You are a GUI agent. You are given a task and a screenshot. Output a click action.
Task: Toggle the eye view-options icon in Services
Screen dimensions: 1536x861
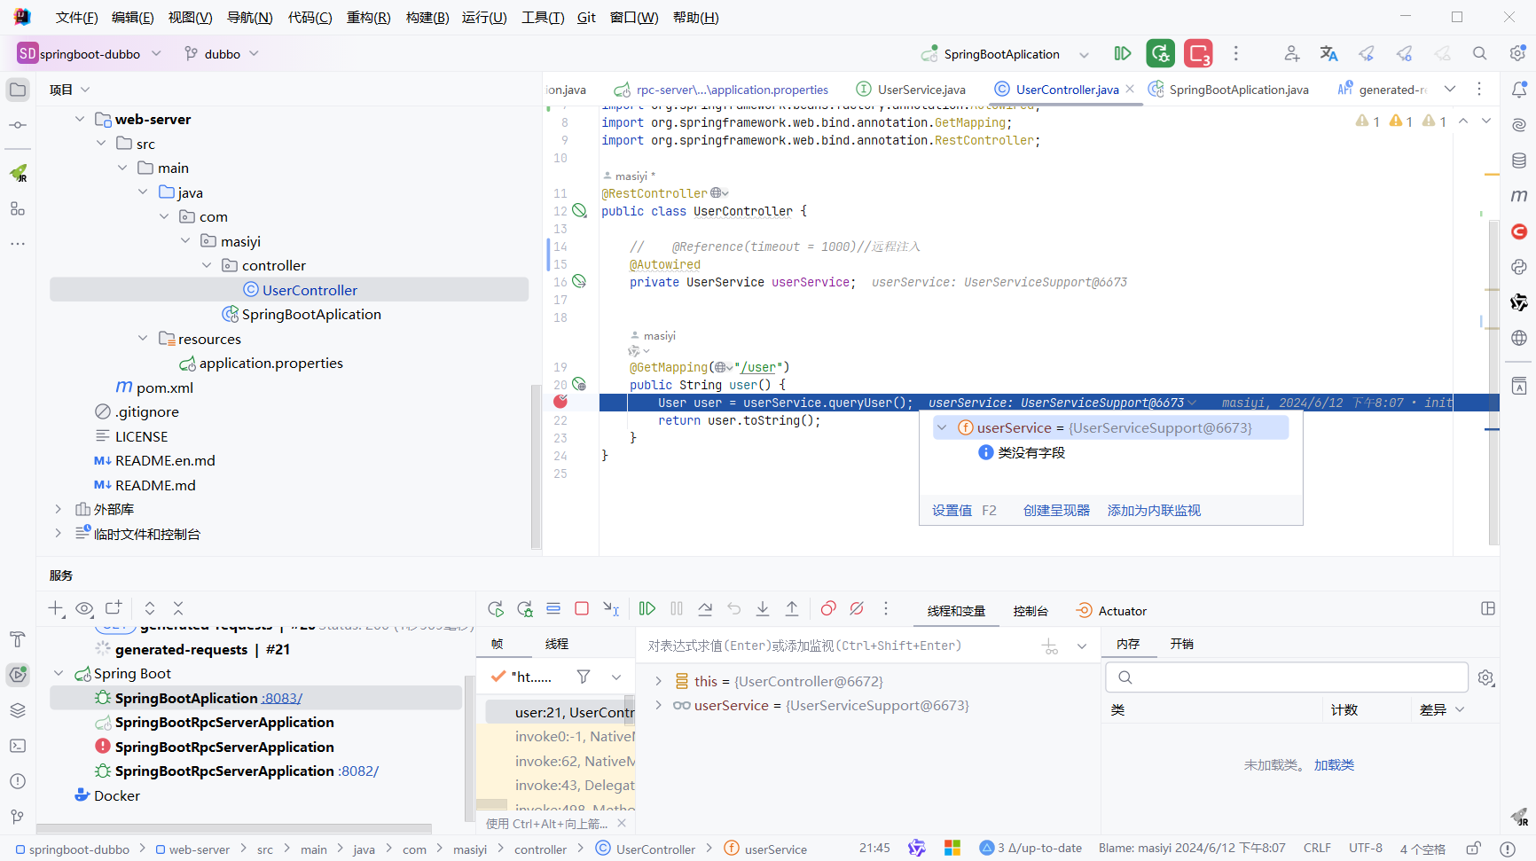(84, 608)
